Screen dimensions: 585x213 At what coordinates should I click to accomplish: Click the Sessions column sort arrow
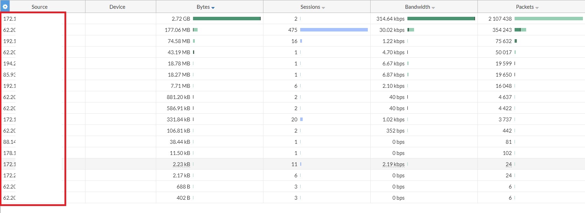coord(323,7)
